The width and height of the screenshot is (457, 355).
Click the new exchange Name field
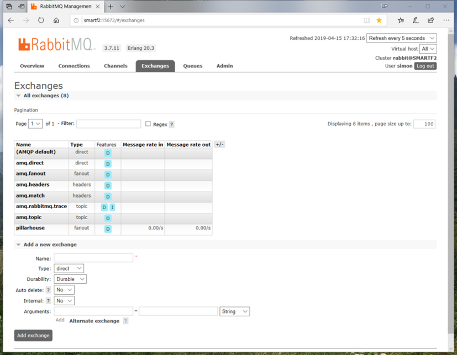tap(93, 258)
